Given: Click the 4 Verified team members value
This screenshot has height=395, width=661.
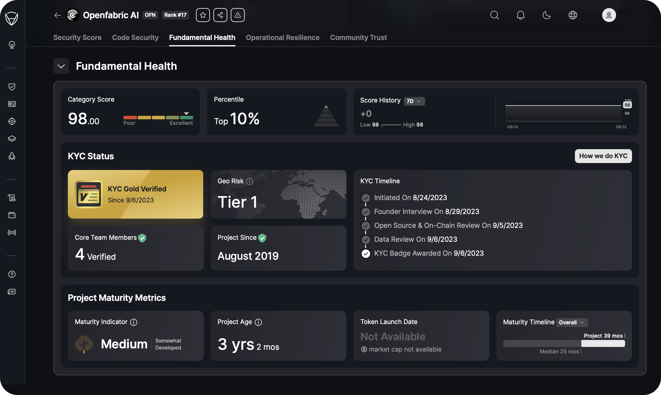Looking at the screenshot, I should (x=95, y=255).
